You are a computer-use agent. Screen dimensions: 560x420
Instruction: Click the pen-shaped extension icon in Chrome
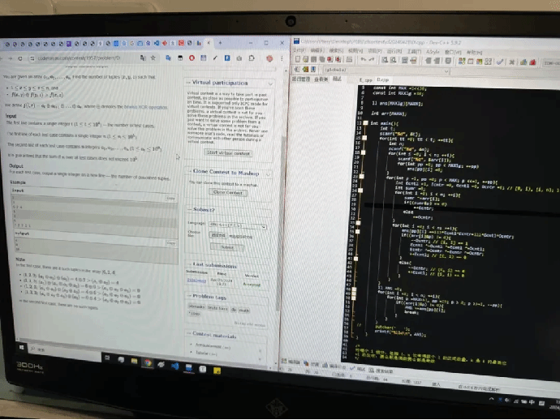coord(215,58)
